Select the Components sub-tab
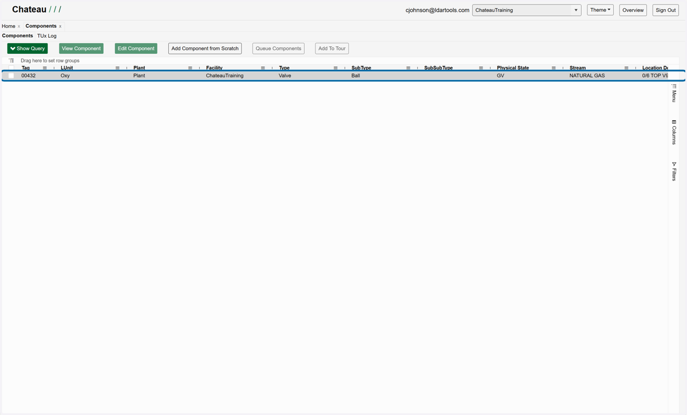The height and width of the screenshot is (415, 687). click(18, 36)
